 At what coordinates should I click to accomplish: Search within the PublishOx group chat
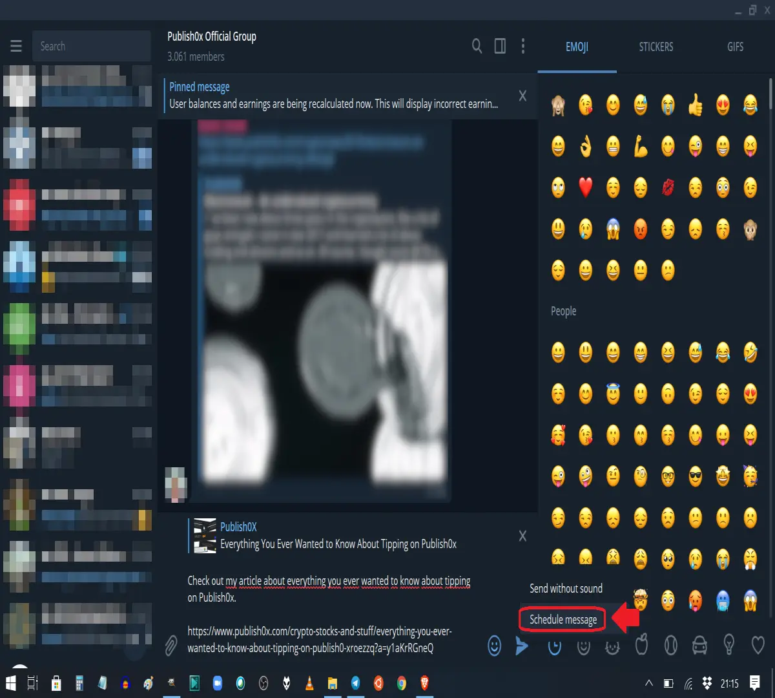pos(477,46)
